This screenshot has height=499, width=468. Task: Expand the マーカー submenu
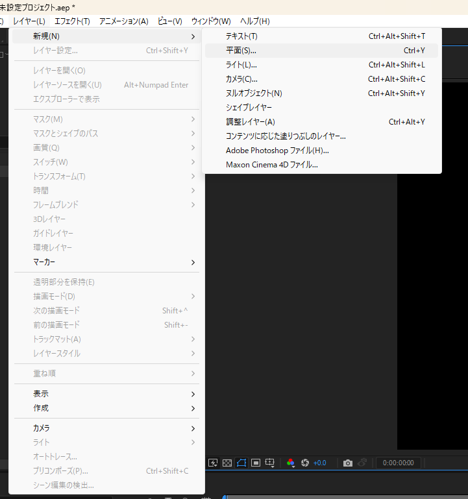click(x=107, y=262)
